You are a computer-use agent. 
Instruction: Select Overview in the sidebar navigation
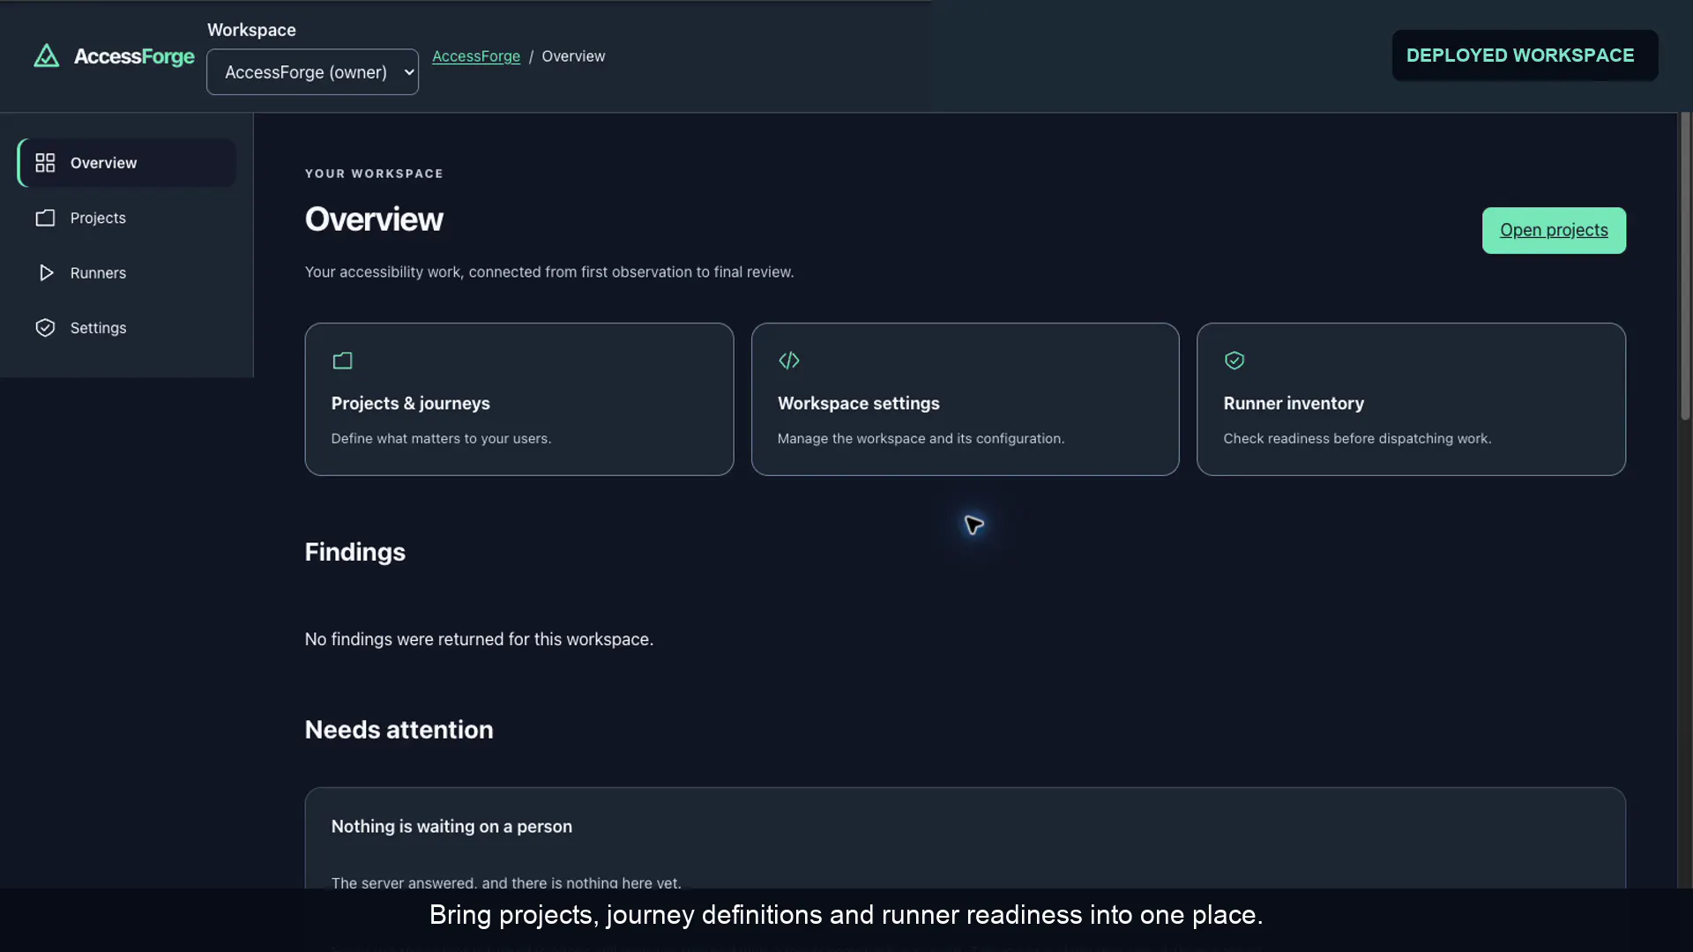click(127, 163)
